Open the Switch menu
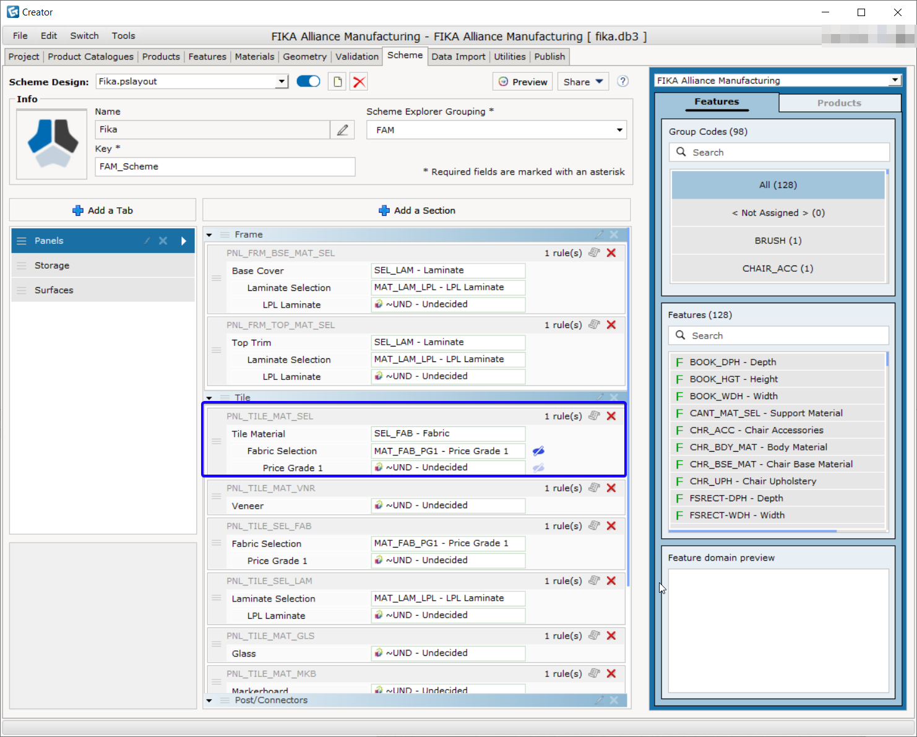917x737 pixels. point(84,36)
